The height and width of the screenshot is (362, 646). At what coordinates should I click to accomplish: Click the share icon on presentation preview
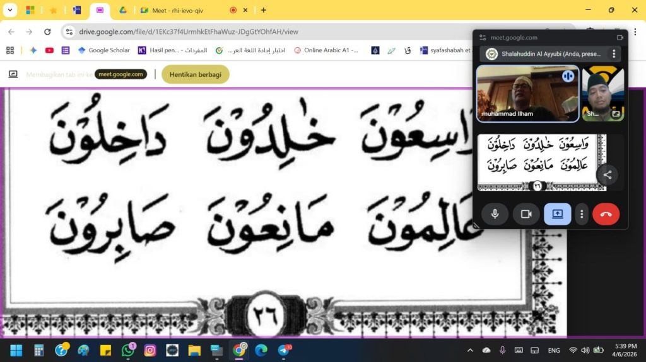[x=608, y=175]
